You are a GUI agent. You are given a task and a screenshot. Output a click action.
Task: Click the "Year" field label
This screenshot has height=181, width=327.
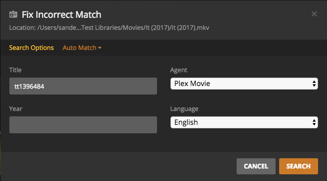click(15, 108)
